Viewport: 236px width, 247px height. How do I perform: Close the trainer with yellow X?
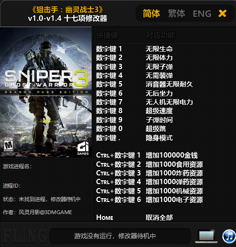coord(222,14)
